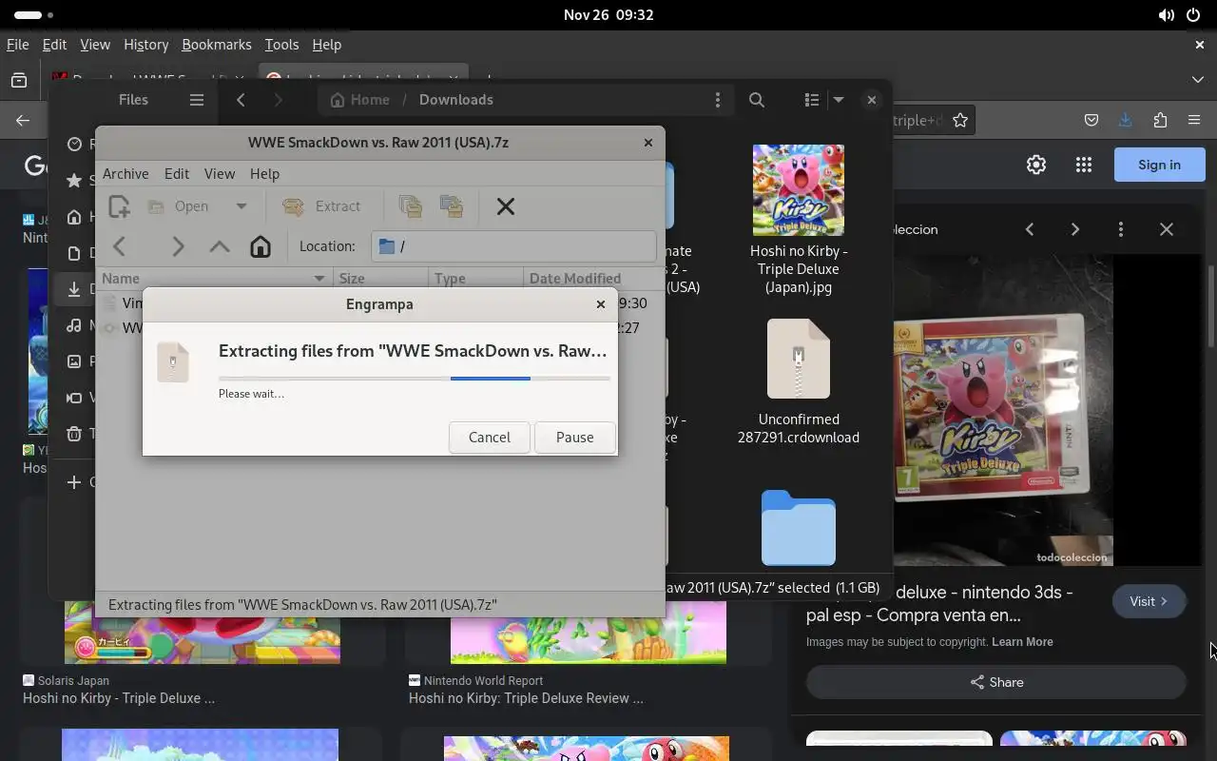Screen dimensions: 1217x761
Task: Click Engrampa home location icon
Action: pyautogui.click(x=261, y=246)
